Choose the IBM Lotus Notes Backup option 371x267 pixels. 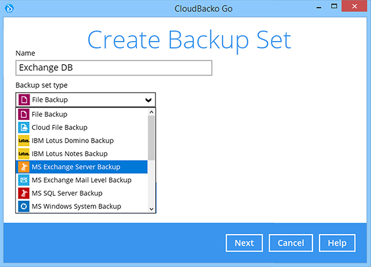pos(82,154)
